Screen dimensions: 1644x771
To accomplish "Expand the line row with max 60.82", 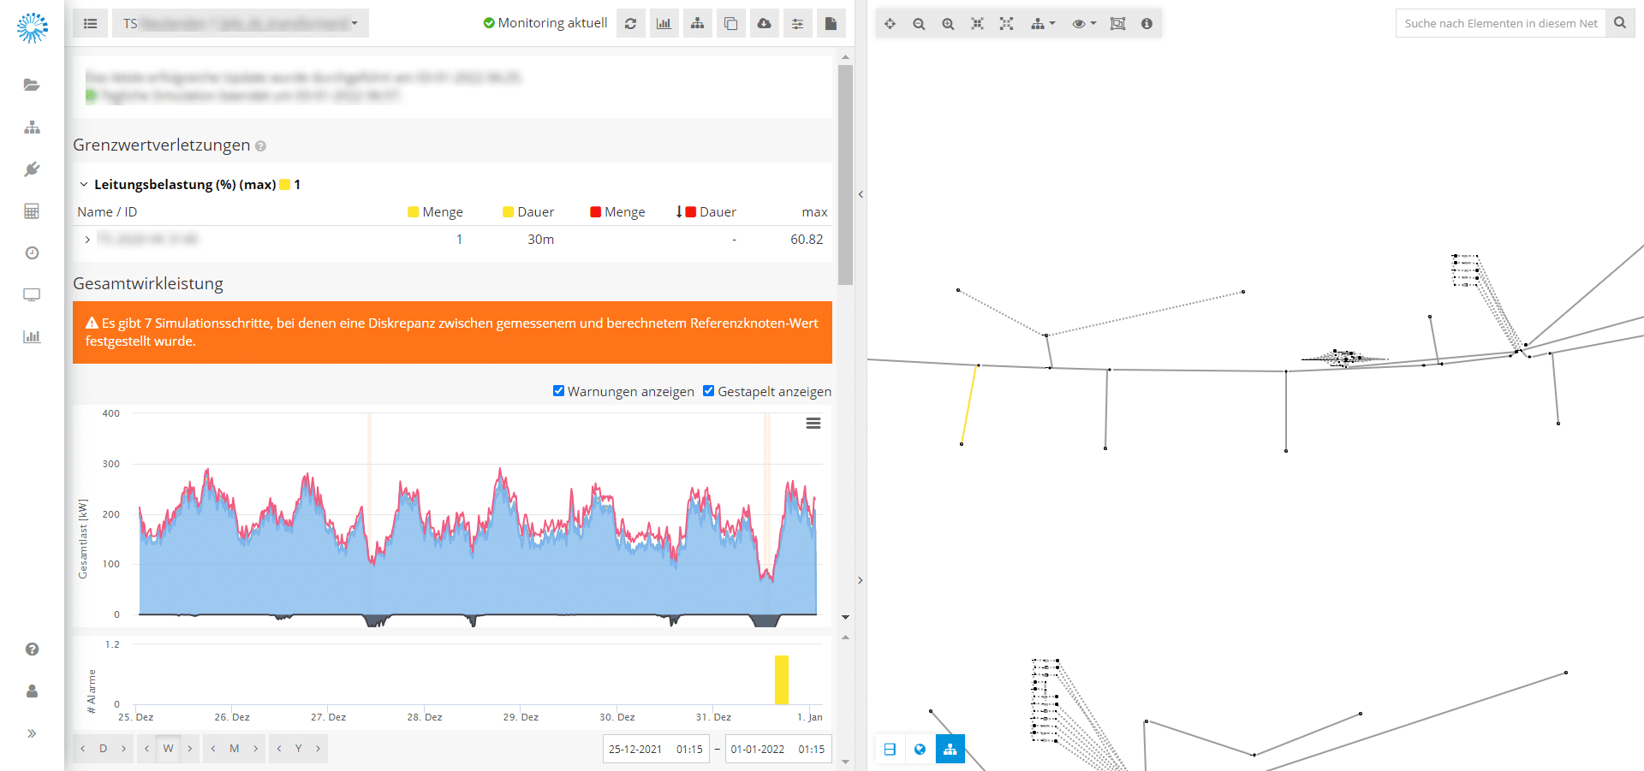I will (x=87, y=240).
